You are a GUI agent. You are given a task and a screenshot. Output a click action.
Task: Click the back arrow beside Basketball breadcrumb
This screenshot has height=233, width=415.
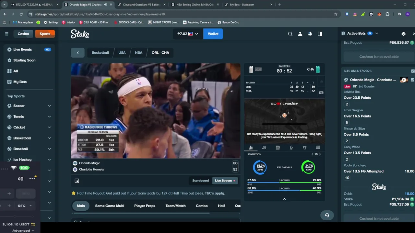pos(78,52)
